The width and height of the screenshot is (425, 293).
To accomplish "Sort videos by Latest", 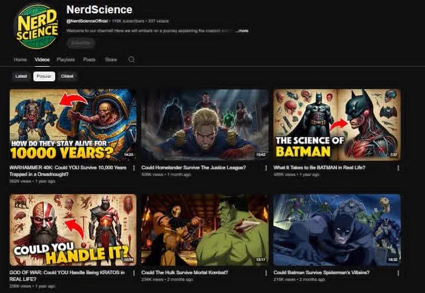I will point(21,76).
